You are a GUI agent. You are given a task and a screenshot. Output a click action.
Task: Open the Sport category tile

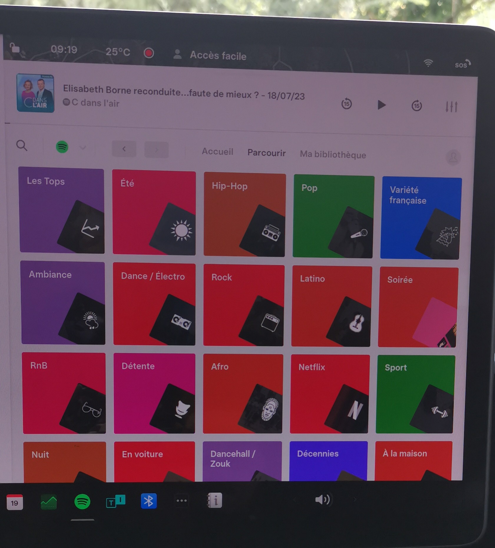pos(415,394)
